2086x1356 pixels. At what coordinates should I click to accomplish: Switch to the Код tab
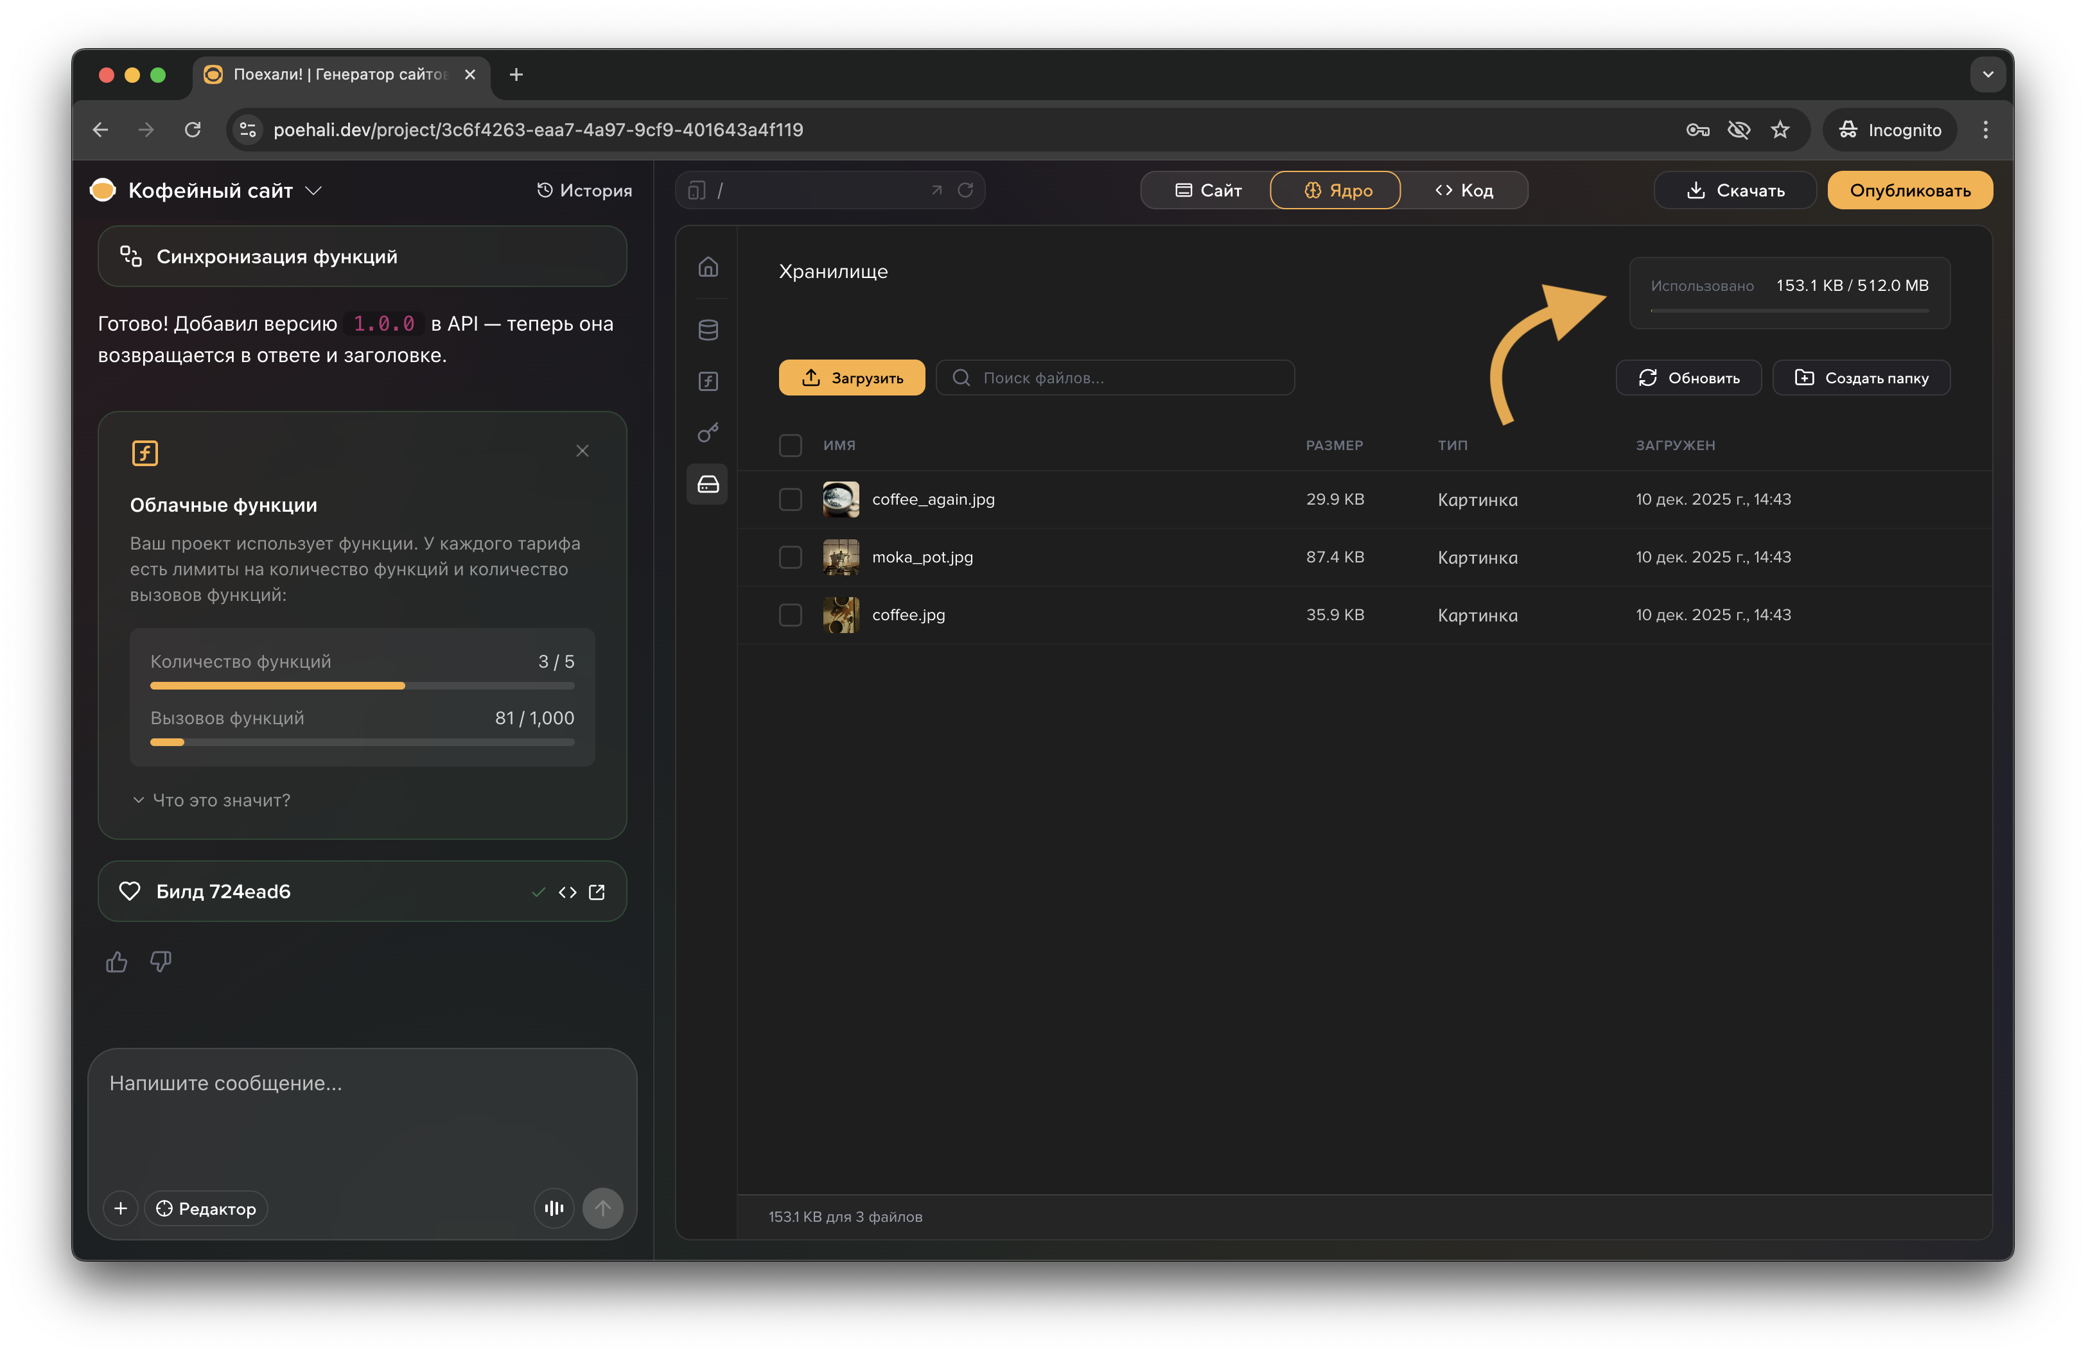coord(1463,190)
